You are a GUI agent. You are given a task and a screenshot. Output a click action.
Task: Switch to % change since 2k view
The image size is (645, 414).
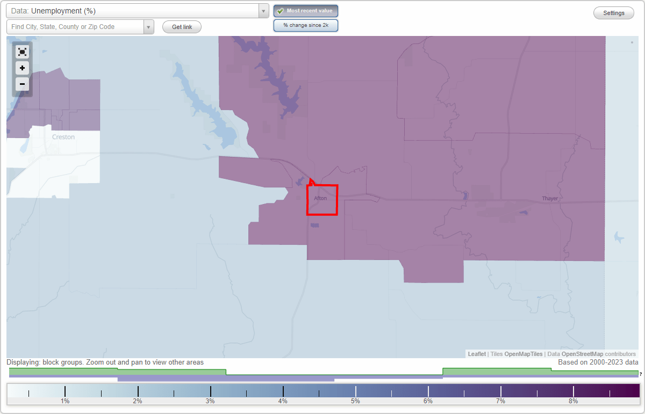coord(306,25)
